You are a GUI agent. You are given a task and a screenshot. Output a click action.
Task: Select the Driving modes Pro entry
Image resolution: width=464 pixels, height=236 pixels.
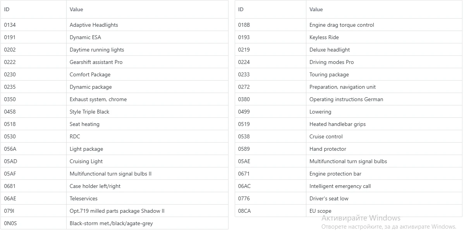(332, 62)
